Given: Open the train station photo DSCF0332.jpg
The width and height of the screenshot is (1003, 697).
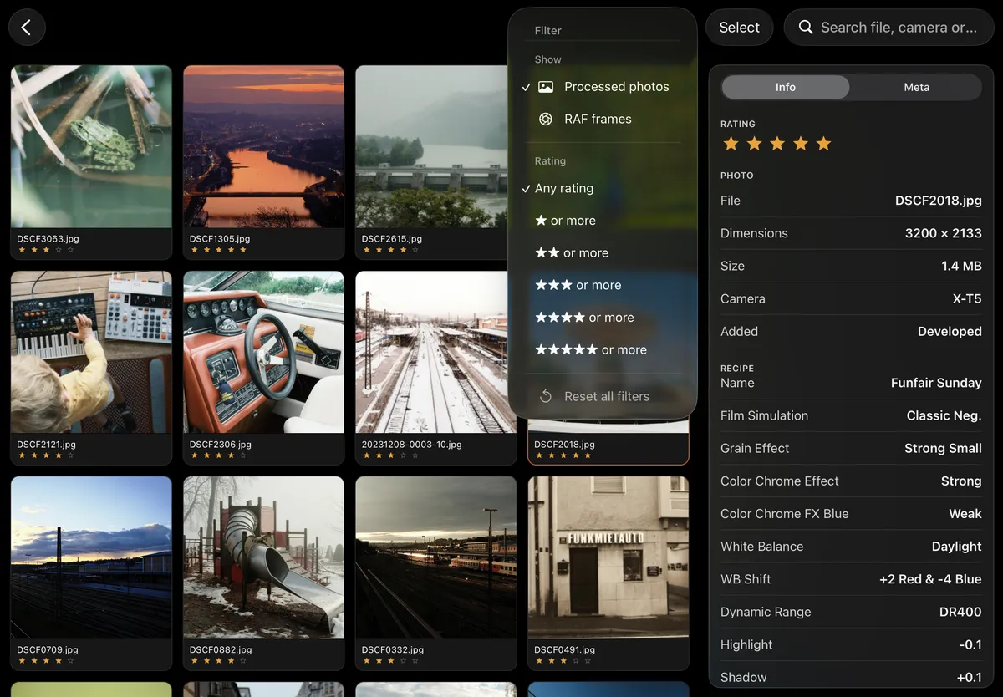Looking at the screenshot, I should pyautogui.click(x=435, y=557).
